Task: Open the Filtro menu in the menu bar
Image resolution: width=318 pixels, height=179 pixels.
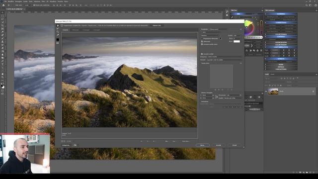Action: tap(43, 1)
